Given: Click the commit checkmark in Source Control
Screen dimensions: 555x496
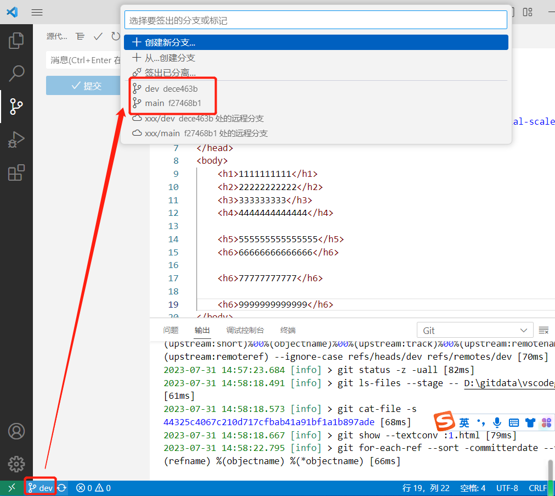Looking at the screenshot, I should (x=98, y=36).
